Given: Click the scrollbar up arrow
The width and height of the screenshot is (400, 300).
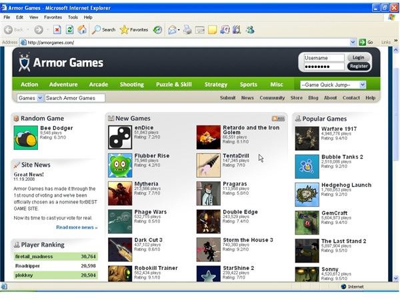Looking at the screenshot, I should (x=395, y=50).
